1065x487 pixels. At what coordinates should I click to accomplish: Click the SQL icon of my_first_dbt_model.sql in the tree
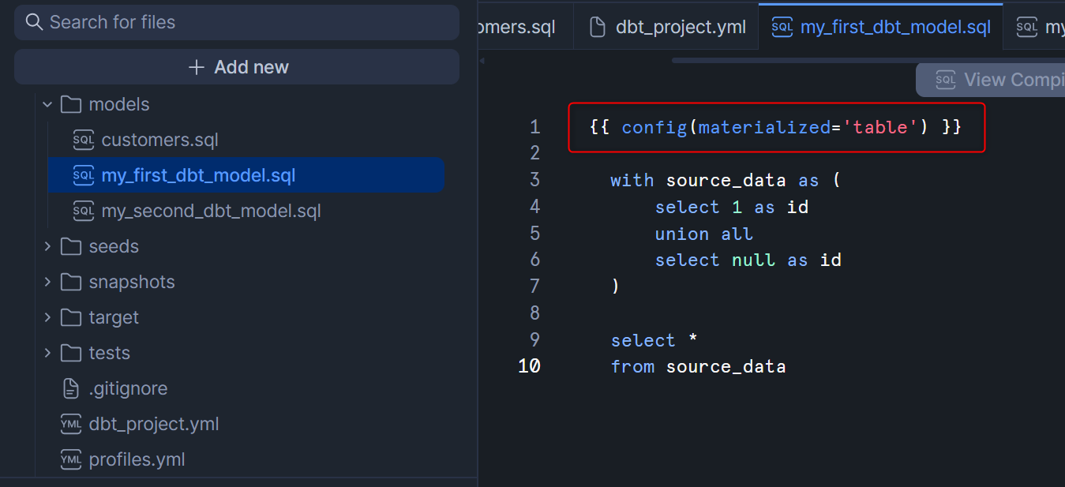coord(83,175)
